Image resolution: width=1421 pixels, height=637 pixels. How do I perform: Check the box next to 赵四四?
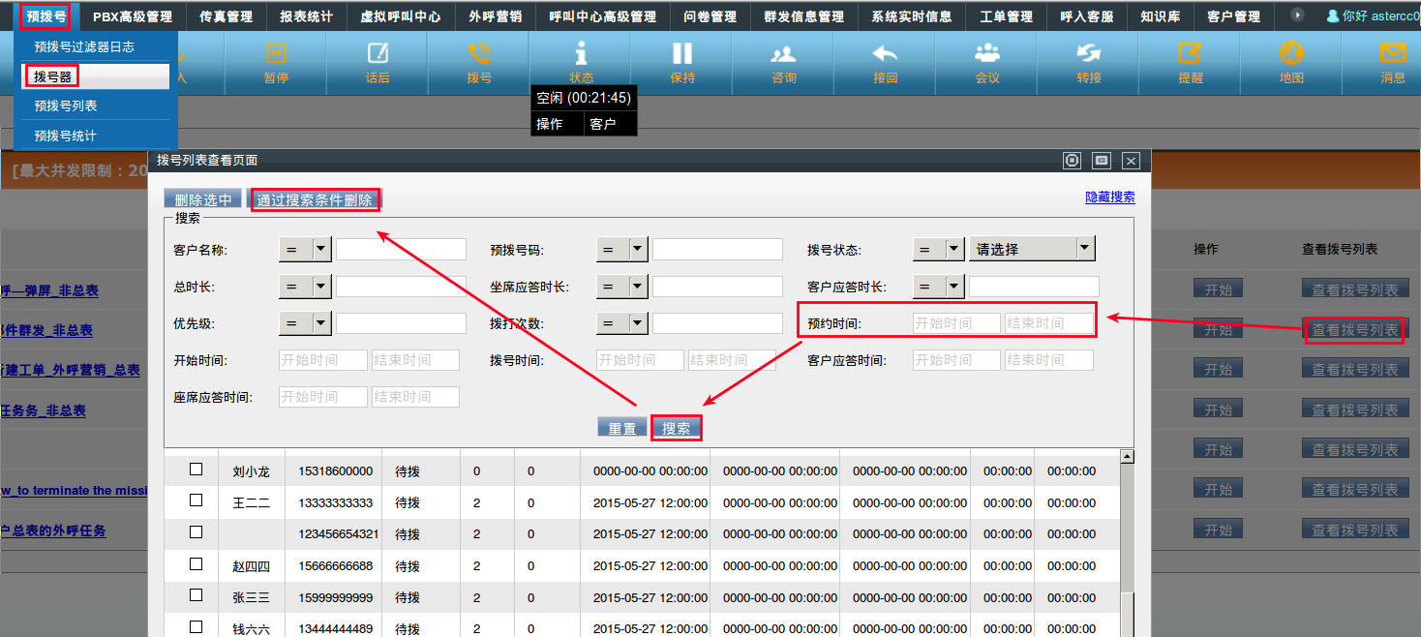(197, 564)
